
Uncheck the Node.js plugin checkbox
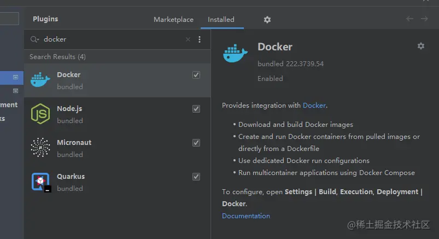click(196, 109)
